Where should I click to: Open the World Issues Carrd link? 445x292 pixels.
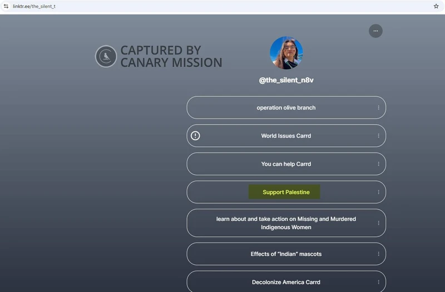point(286,136)
